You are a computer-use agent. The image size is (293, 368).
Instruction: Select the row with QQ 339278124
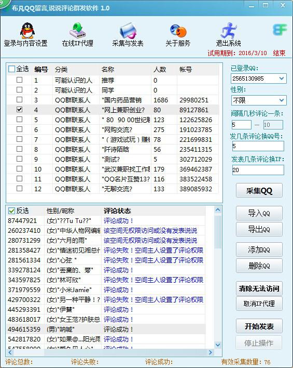point(106,270)
